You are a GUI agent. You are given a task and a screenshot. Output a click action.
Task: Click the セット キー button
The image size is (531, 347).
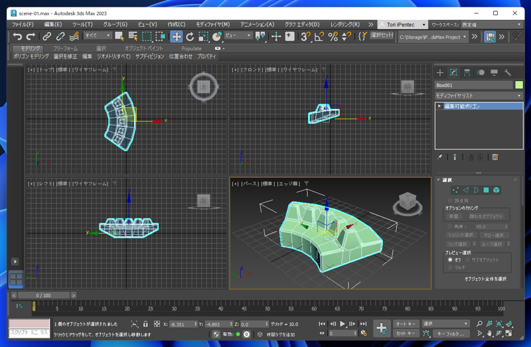coord(406,334)
